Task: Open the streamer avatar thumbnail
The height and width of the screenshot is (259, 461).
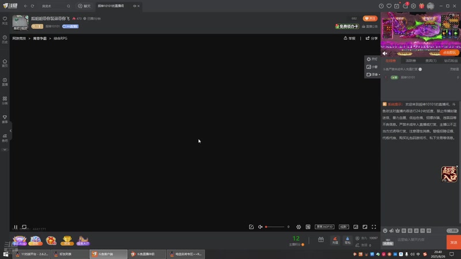Action: click(20, 22)
